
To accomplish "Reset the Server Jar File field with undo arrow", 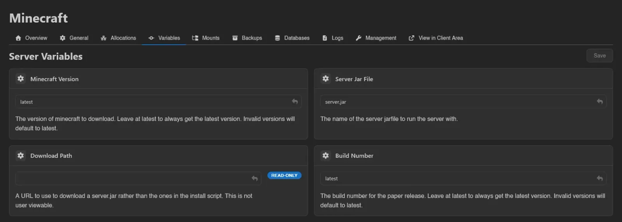I will [x=600, y=101].
